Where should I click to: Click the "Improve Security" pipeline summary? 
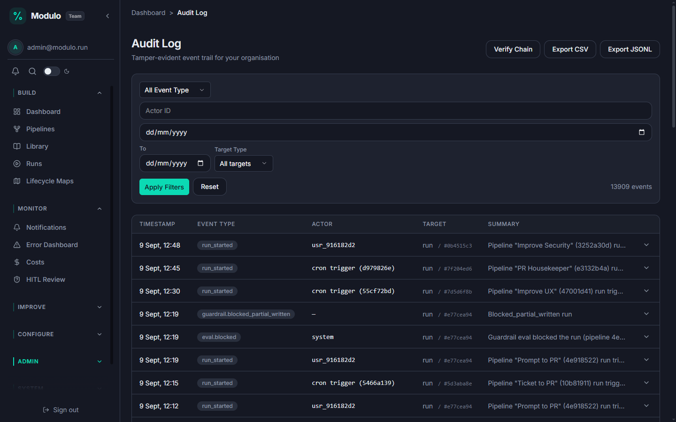tap(557, 245)
